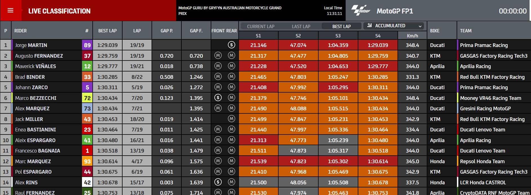Click the Live Classification title
This screenshot has height=195, width=531.
click(59, 11)
